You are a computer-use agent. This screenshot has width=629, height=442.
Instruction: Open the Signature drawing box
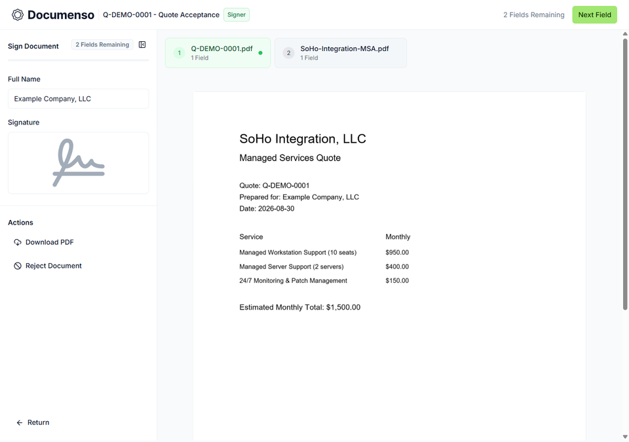point(79,163)
